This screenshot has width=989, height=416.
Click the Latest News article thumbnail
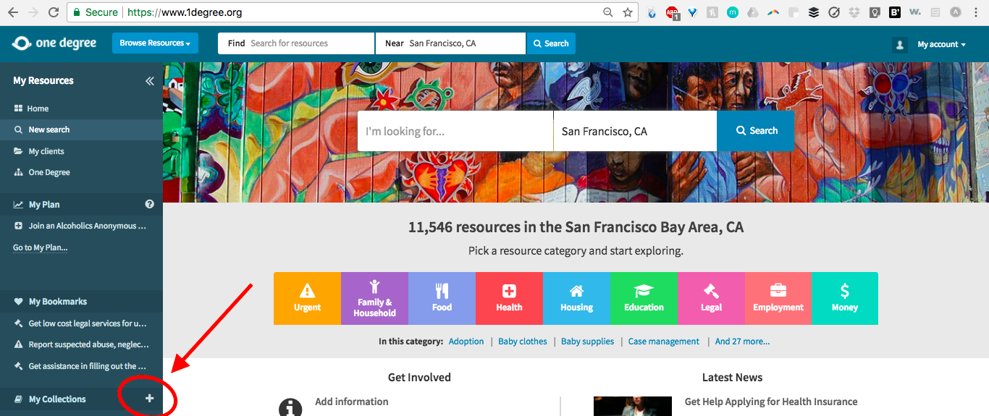coord(633,407)
